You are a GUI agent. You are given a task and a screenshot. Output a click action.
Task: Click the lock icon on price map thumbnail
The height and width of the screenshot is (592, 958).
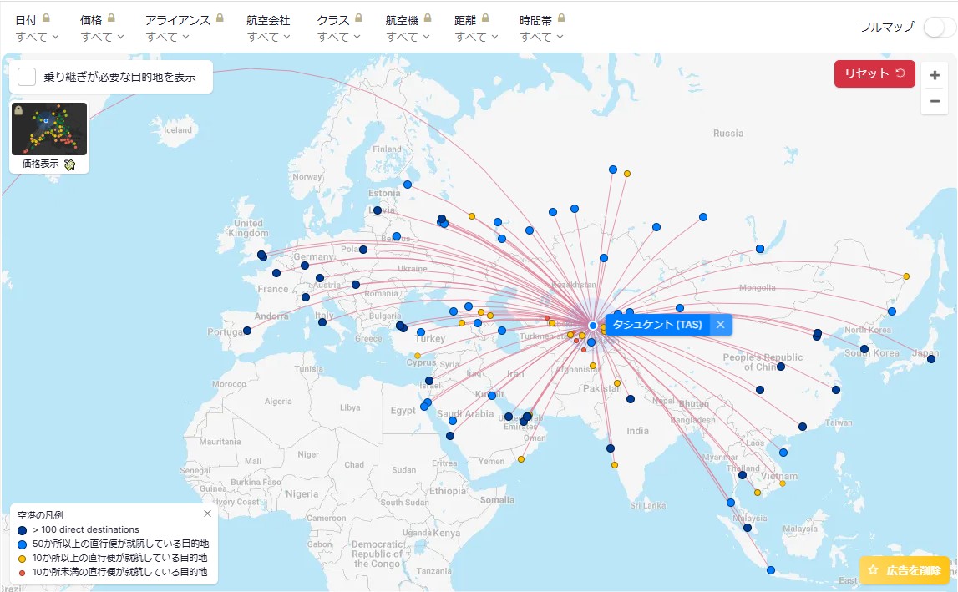18,110
